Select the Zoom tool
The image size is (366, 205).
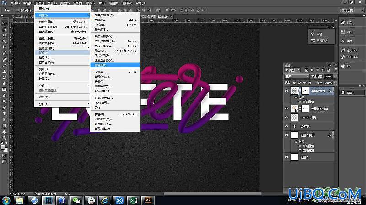pyautogui.click(x=4, y=138)
